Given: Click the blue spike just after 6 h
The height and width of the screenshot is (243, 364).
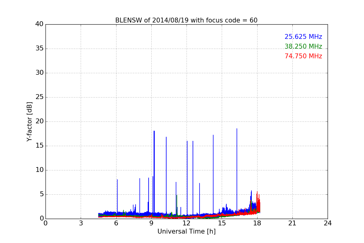Looking at the screenshot, I should (x=117, y=196).
